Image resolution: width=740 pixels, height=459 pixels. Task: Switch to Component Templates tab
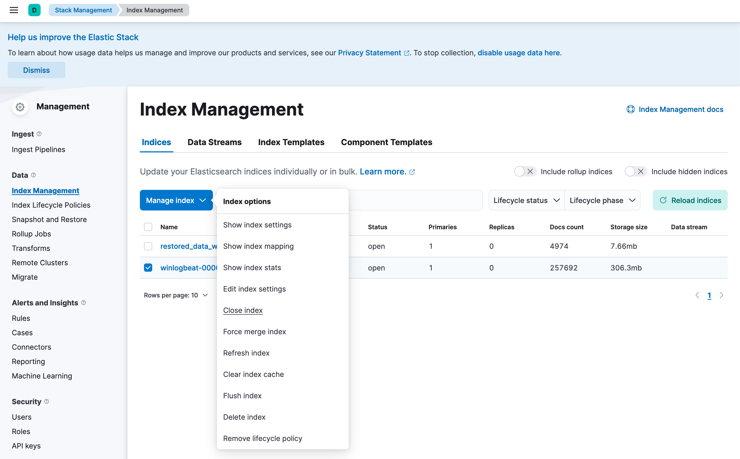tap(386, 142)
